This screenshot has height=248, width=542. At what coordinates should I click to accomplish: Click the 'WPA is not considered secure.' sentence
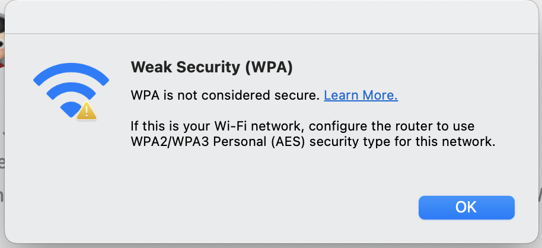(x=225, y=95)
